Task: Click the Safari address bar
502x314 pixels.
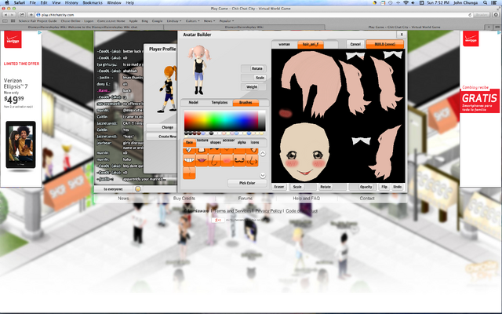Action: (x=253, y=15)
